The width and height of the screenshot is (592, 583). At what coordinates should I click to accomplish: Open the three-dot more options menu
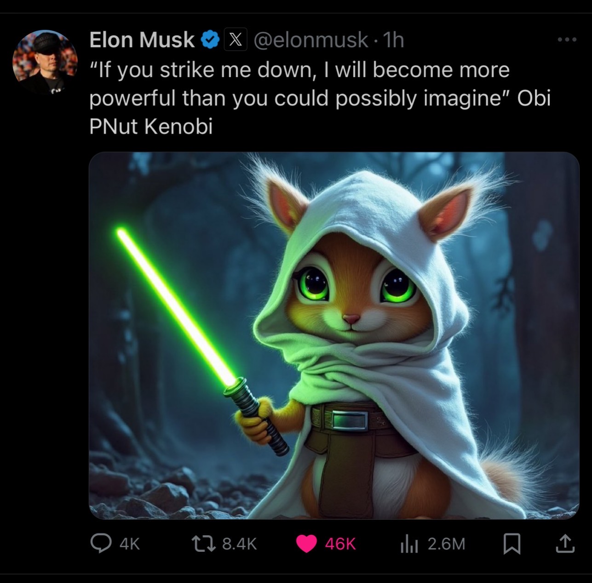tap(566, 40)
